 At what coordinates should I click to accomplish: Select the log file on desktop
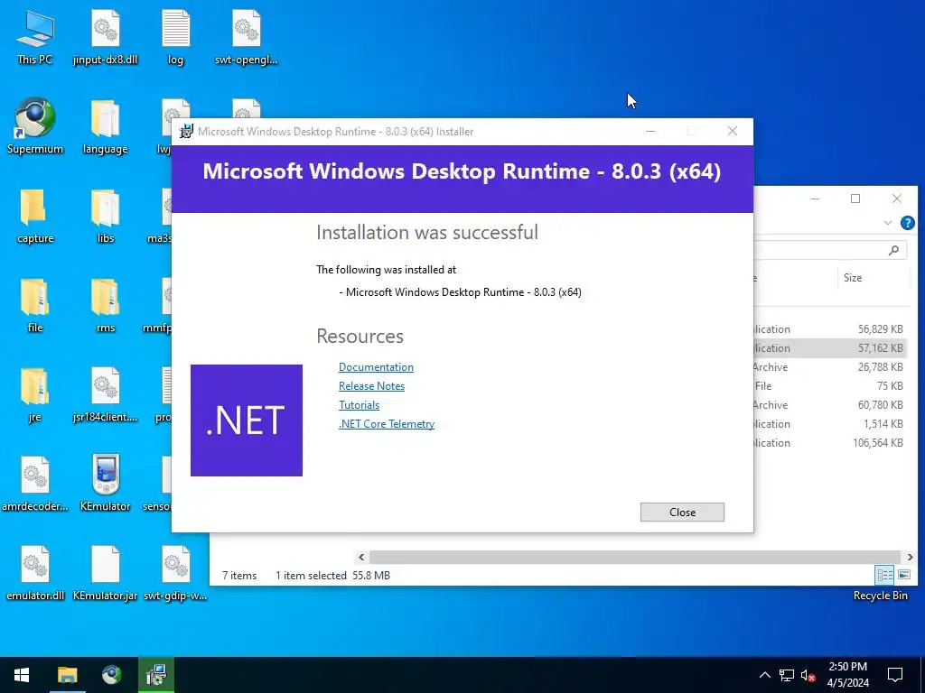coord(175,36)
